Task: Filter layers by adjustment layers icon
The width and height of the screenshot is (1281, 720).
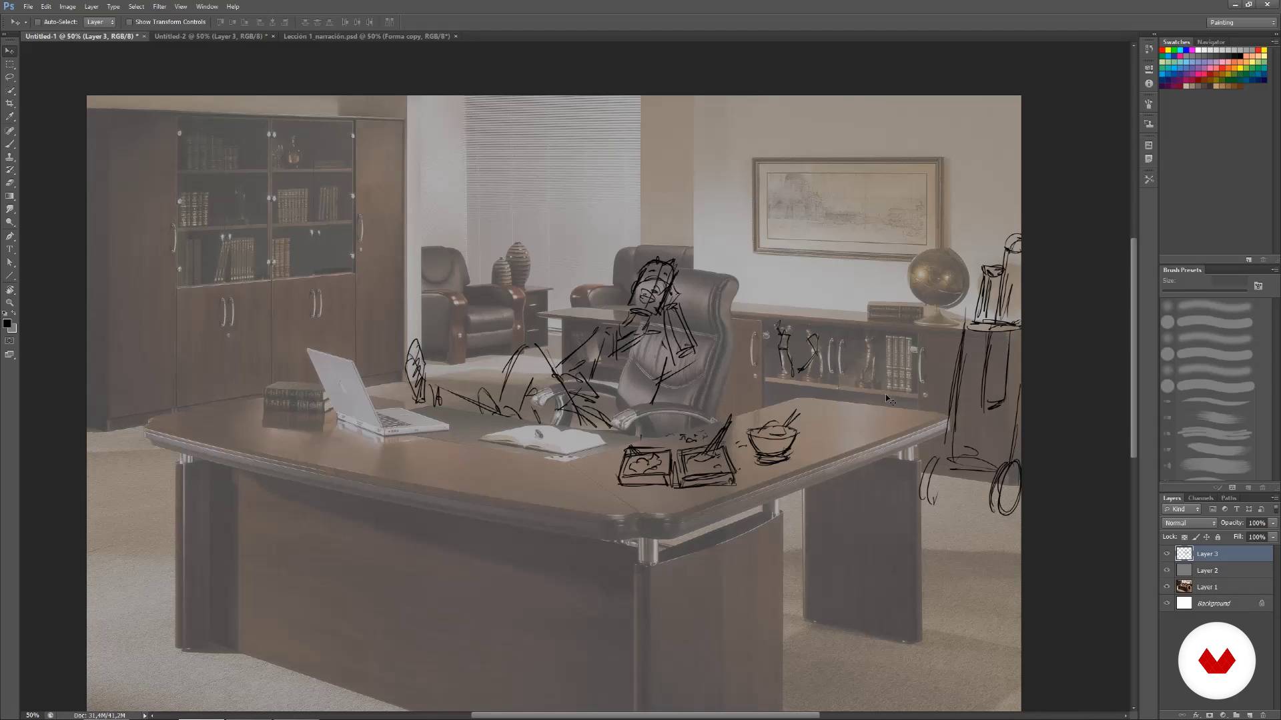Action: click(1224, 509)
